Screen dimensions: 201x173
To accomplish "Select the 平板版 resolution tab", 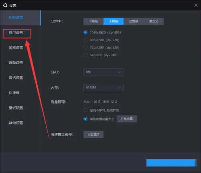I will tap(93, 21).
